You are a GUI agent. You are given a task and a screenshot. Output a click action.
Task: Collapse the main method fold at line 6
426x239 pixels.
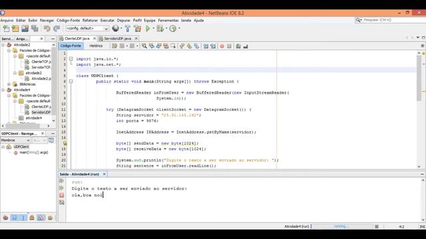click(x=71, y=81)
